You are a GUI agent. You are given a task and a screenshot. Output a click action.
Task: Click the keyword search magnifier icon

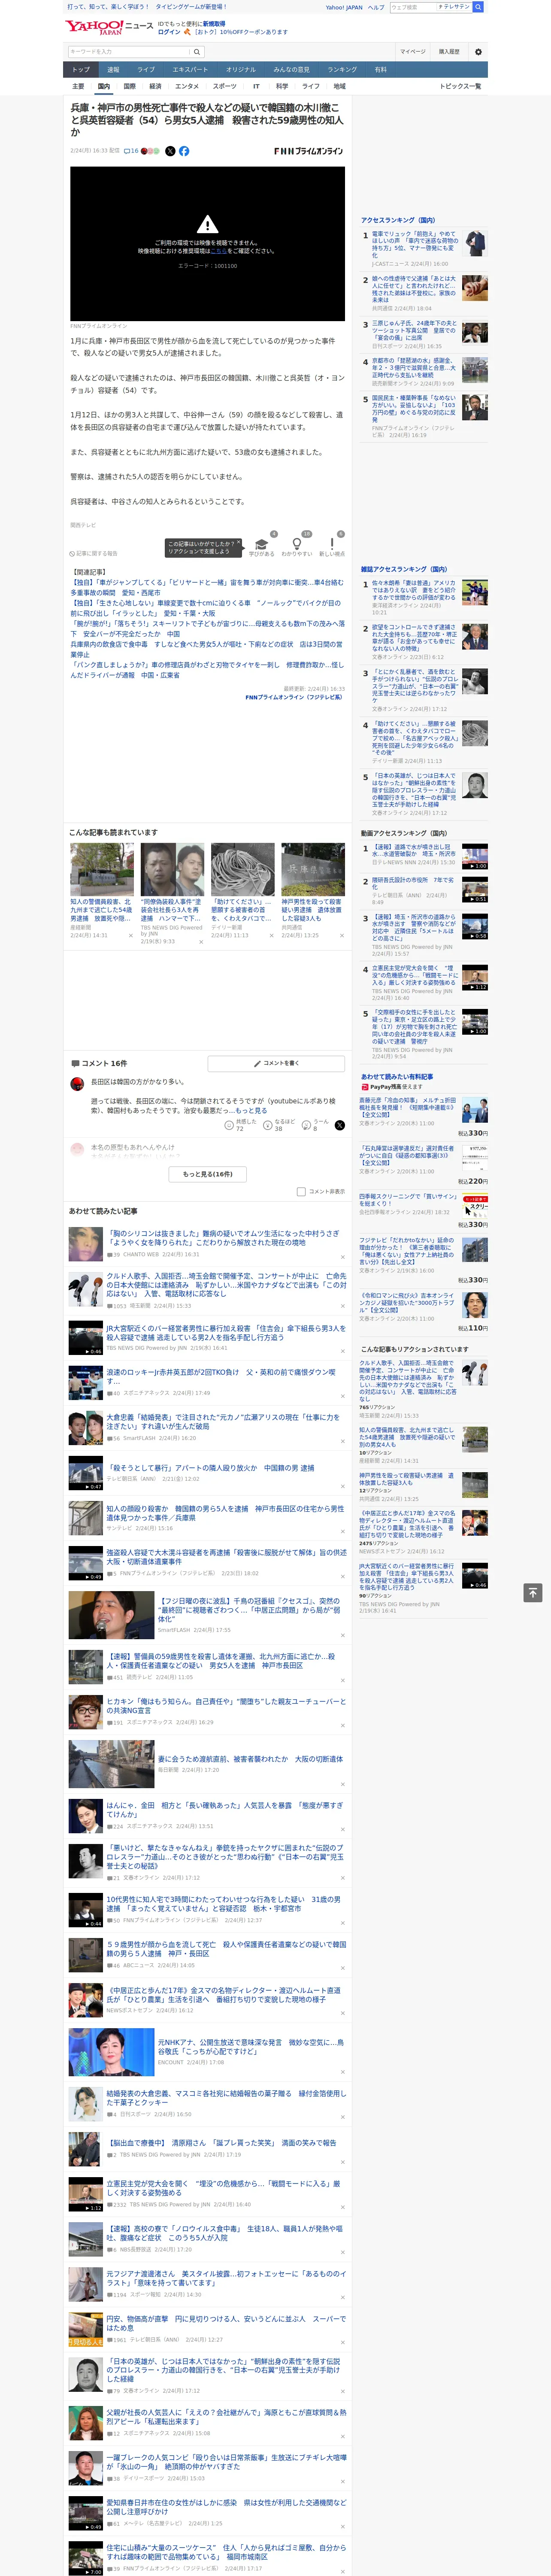[x=197, y=51]
